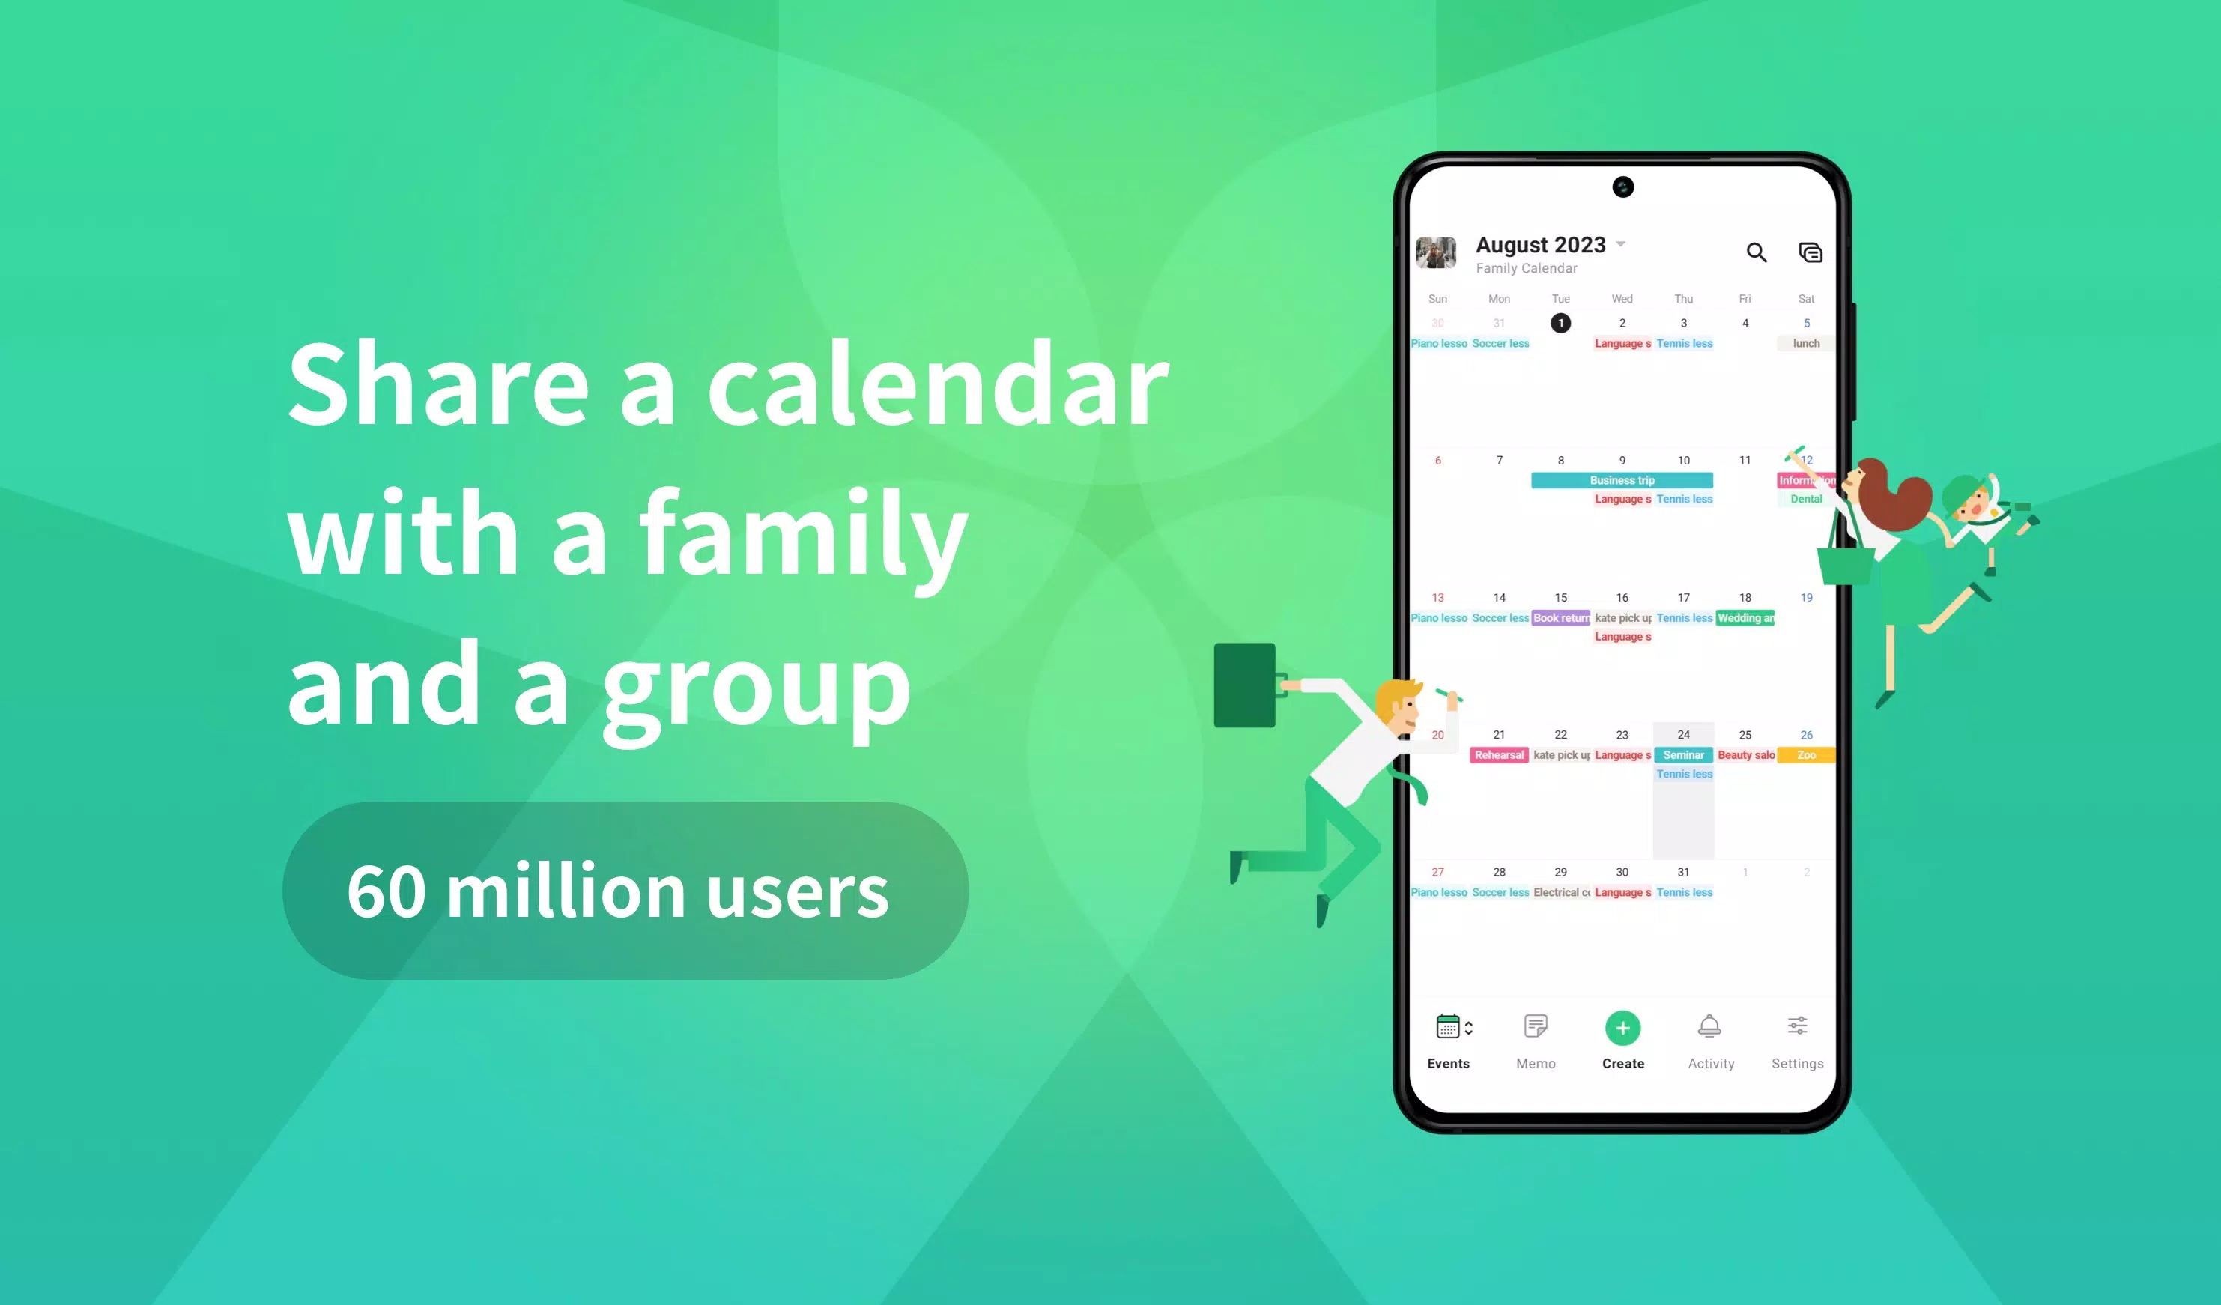Tap the Search icon in calendar header
Screen dimensions: 2221x1305
(x=1757, y=253)
